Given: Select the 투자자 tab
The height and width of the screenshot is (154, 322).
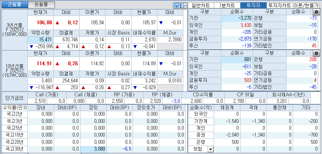Looking at the screenshot, I should 253,5.
